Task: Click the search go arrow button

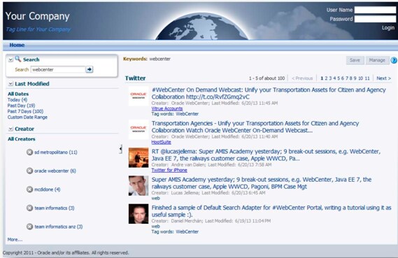Action: (x=89, y=69)
